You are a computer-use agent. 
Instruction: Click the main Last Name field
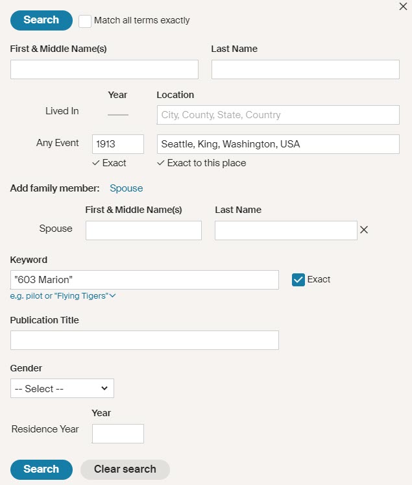click(305, 69)
